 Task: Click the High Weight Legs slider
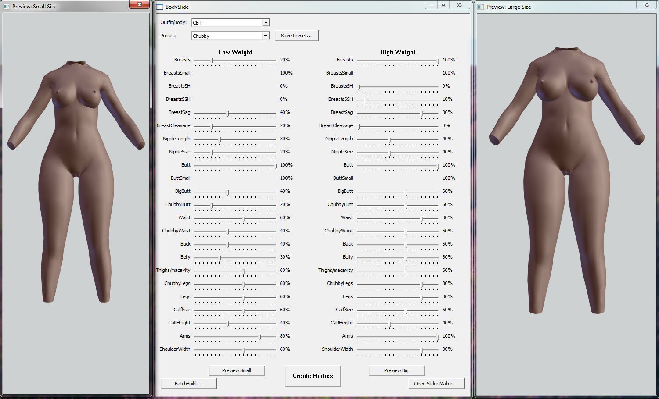[x=397, y=299]
